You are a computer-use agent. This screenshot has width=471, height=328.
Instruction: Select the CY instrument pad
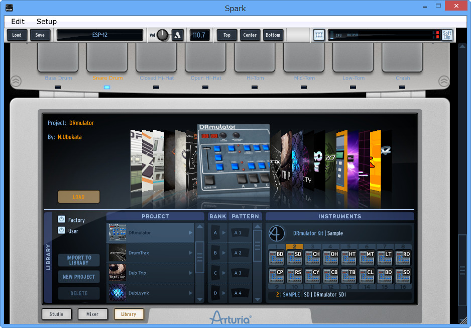(312, 276)
